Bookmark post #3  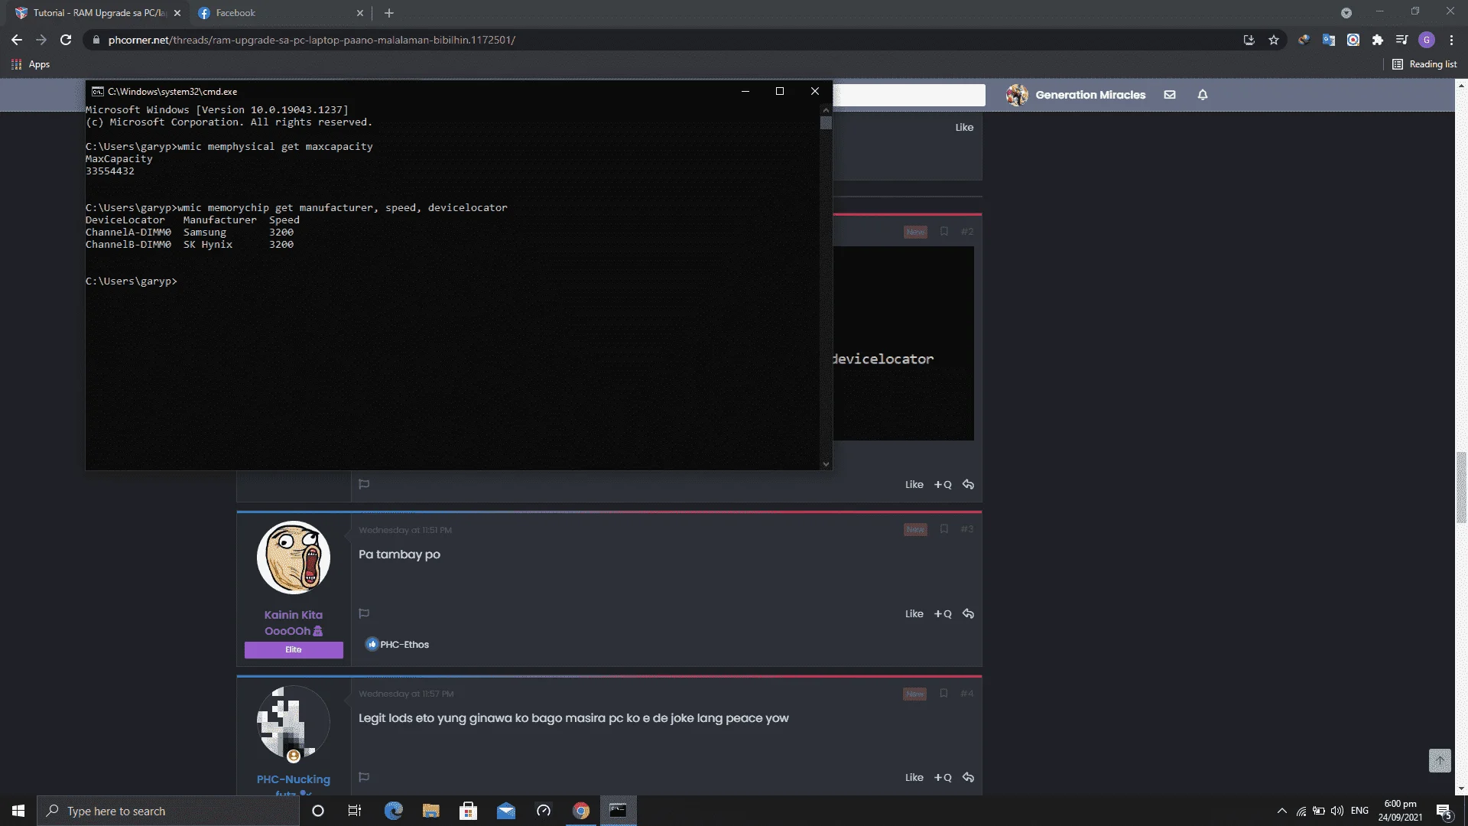point(944,528)
